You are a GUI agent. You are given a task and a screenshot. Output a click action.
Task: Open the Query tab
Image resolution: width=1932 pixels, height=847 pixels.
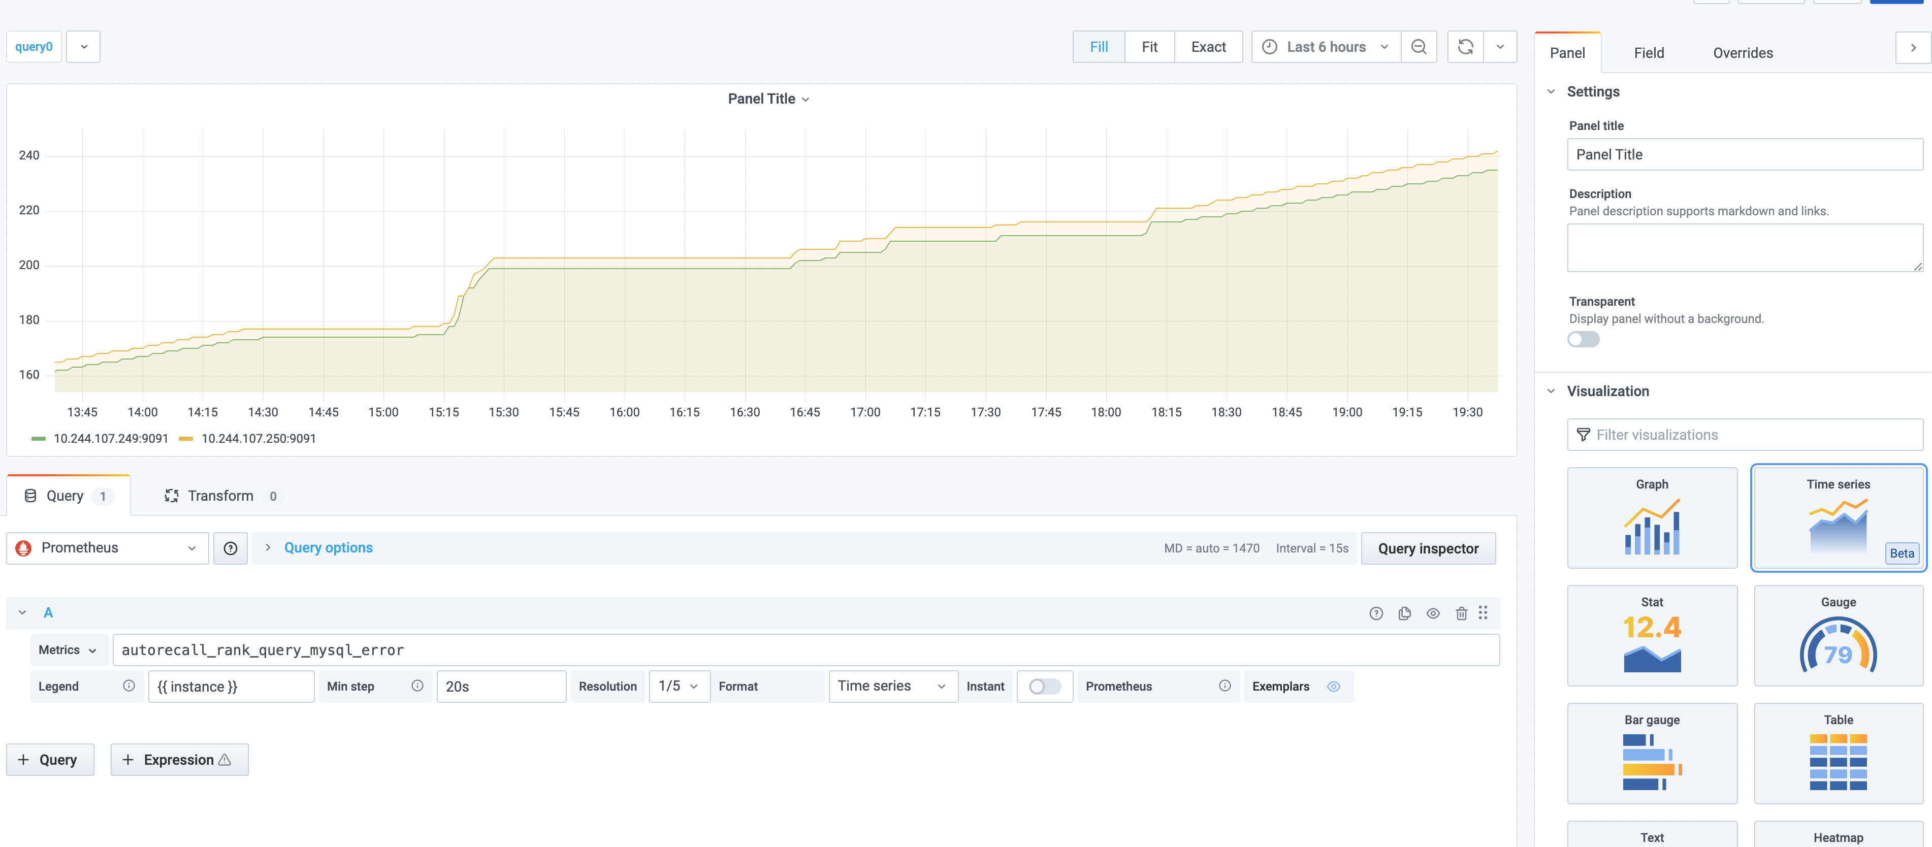click(x=68, y=496)
